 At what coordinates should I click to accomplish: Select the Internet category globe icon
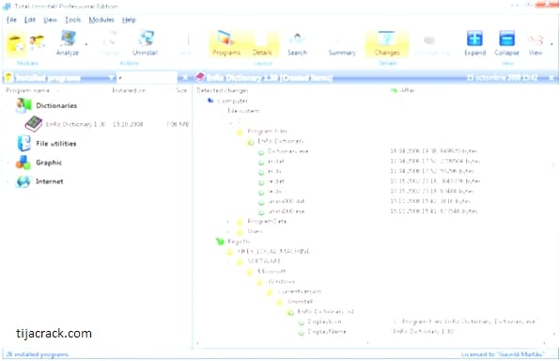click(x=23, y=181)
